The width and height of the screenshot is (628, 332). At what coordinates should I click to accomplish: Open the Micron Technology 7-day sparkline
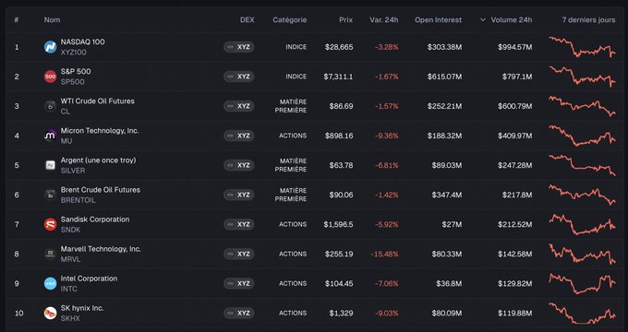(x=583, y=136)
